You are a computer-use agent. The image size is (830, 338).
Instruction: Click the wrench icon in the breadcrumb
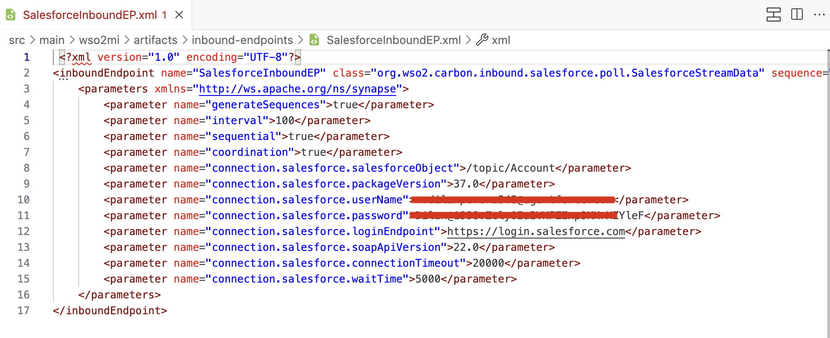482,40
